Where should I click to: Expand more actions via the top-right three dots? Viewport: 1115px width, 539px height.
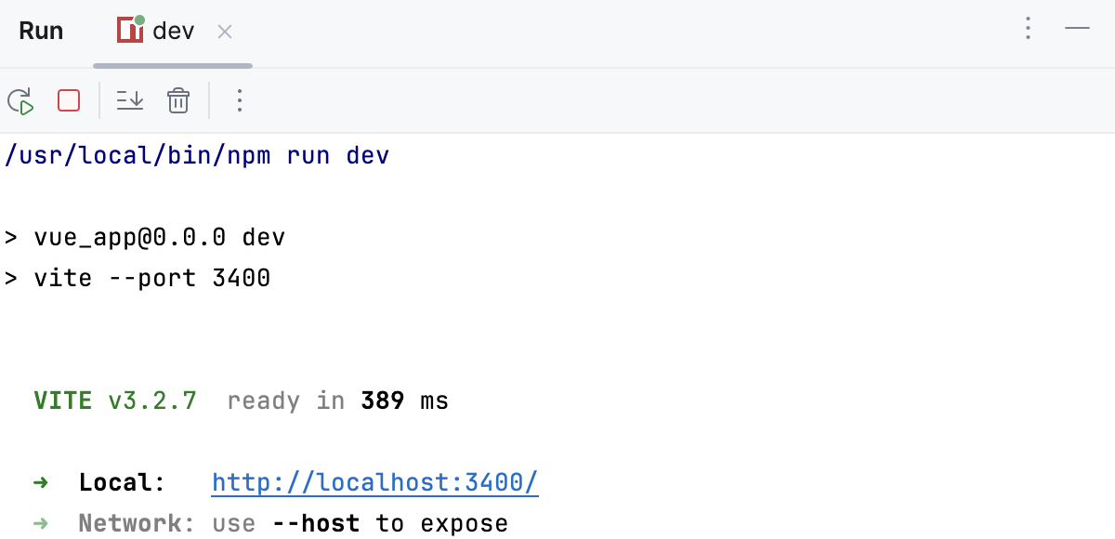[1028, 29]
